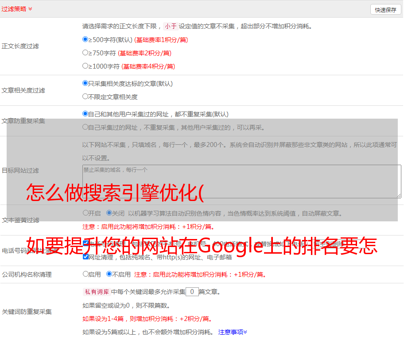The height and width of the screenshot is (340, 404).
Task: Focus the 禁止采集的域名 text area
Action: coord(241,182)
